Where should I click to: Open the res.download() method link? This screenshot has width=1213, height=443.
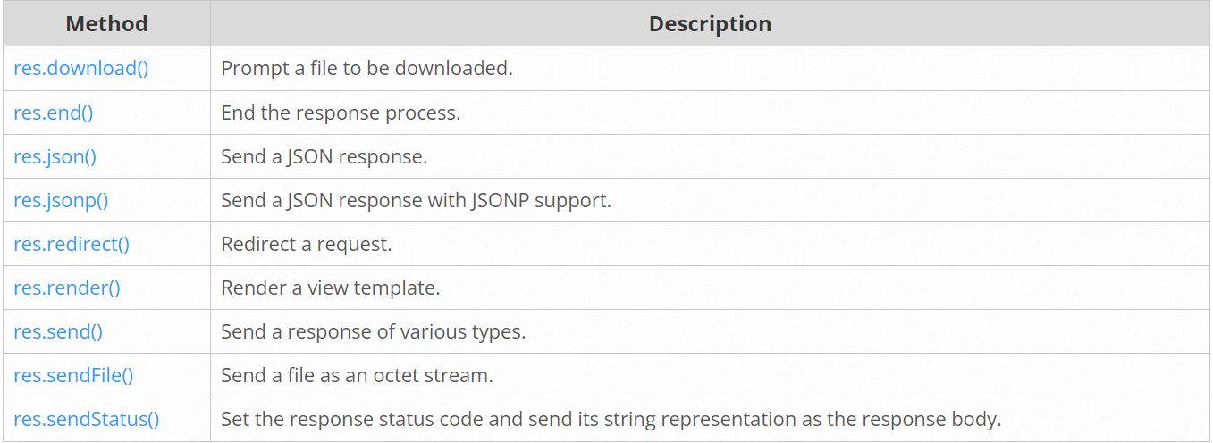coord(80,69)
